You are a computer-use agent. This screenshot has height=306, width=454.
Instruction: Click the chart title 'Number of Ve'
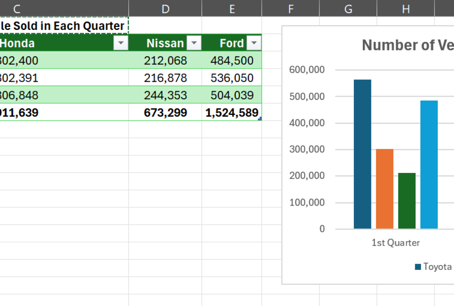click(408, 45)
